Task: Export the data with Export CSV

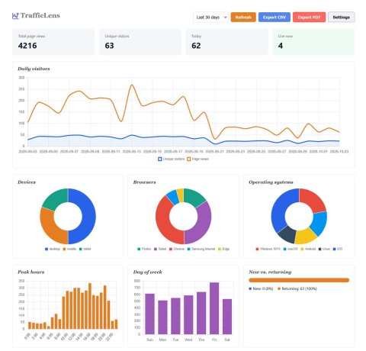Action: click(274, 18)
